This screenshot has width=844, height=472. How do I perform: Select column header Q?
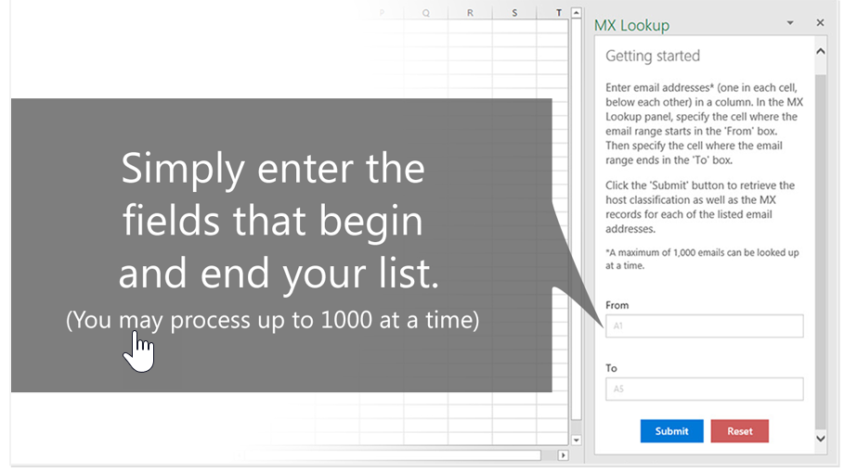[425, 13]
